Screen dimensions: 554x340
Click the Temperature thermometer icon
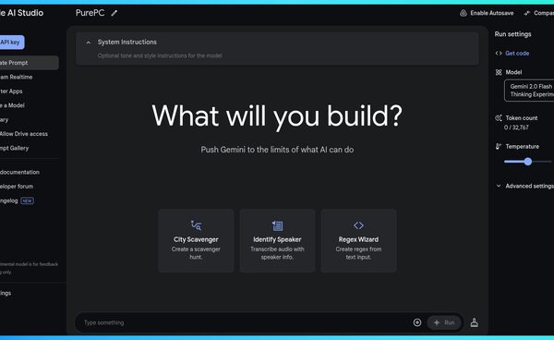[x=499, y=146]
